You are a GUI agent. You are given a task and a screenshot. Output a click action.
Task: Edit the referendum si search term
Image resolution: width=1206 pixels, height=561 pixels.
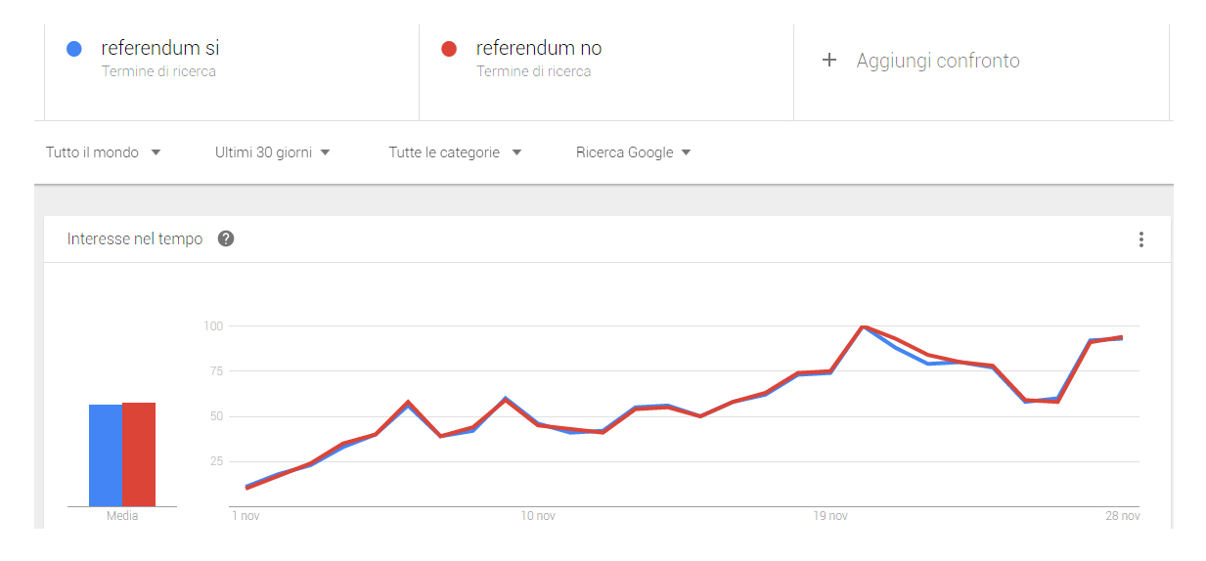[x=160, y=48]
